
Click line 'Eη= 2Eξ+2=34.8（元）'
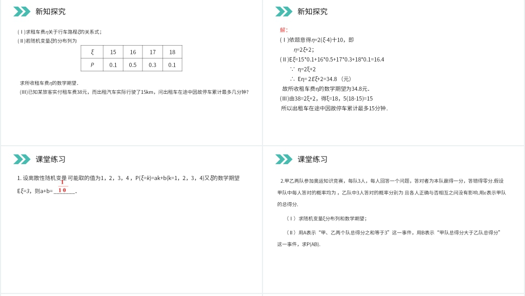(321, 79)
